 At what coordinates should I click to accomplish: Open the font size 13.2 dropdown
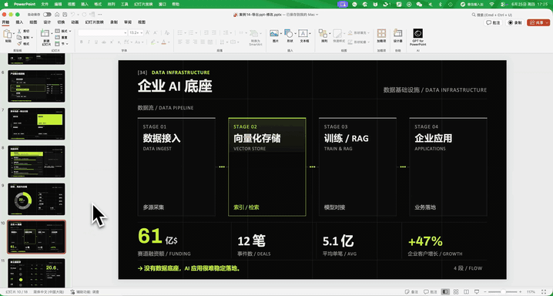pyautogui.click(x=142, y=32)
